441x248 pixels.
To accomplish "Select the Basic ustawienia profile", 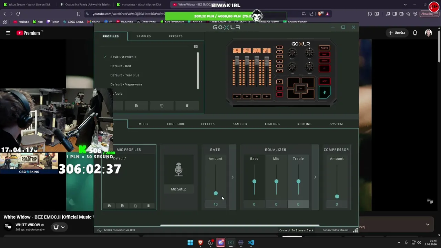I will 123,57.
